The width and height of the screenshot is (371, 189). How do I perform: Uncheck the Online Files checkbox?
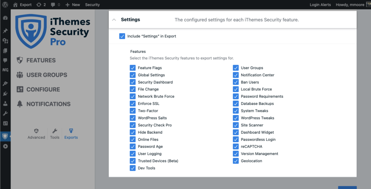tap(133, 139)
